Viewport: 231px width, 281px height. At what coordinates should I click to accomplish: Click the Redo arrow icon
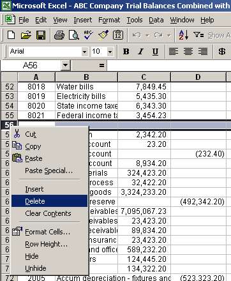point(158,35)
